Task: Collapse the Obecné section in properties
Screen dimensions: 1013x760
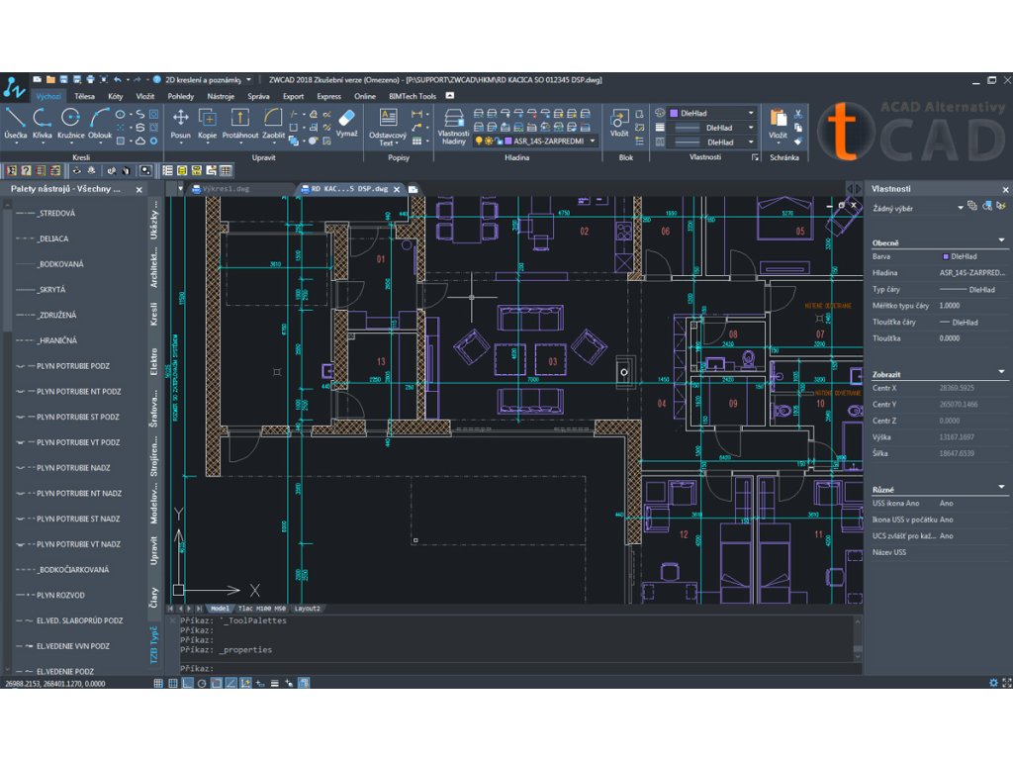Action: (1001, 241)
